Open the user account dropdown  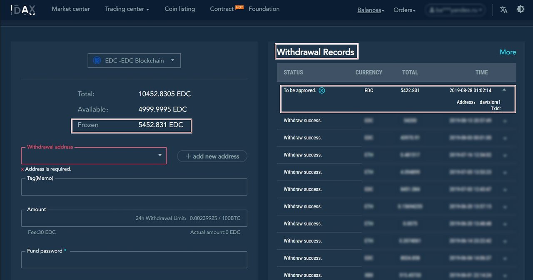click(455, 10)
